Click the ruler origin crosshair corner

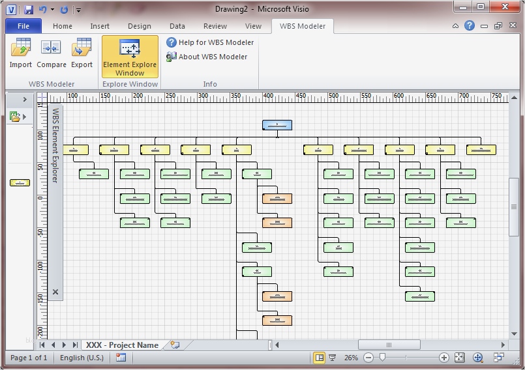pyautogui.click(x=42, y=97)
